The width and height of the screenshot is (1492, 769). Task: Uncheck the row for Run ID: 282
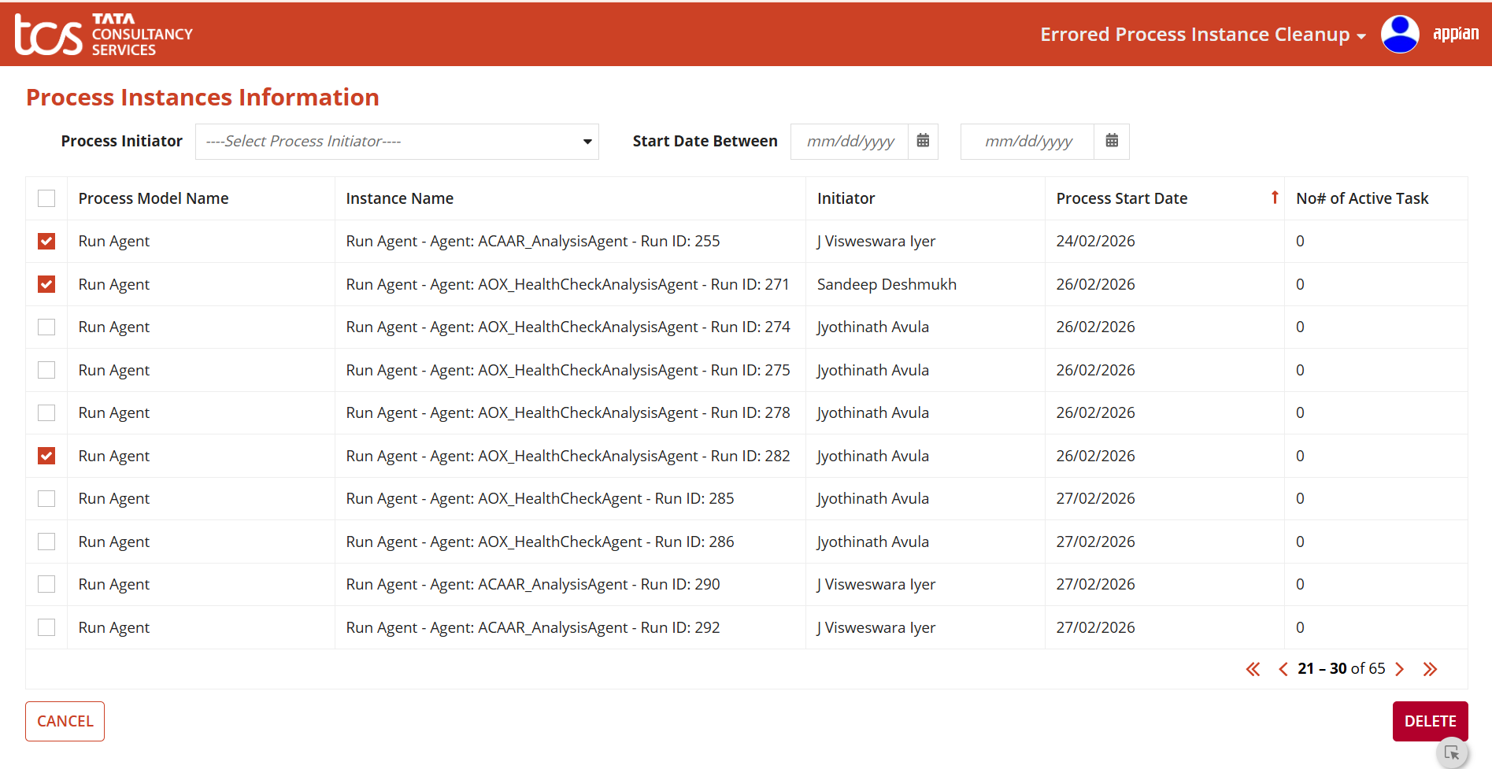(x=46, y=456)
